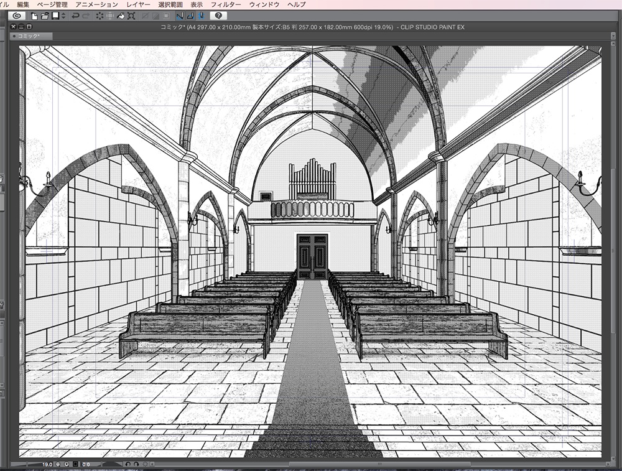Image resolution: width=622 pixels, height=471 pixels.
Task: Select the コミック* document tab
Action: pyautogui.click(x=31, y=36)
